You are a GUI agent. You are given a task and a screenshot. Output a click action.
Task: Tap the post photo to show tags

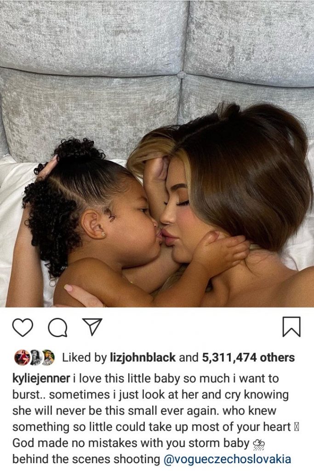pyautogui.click(x=157, y=154)
